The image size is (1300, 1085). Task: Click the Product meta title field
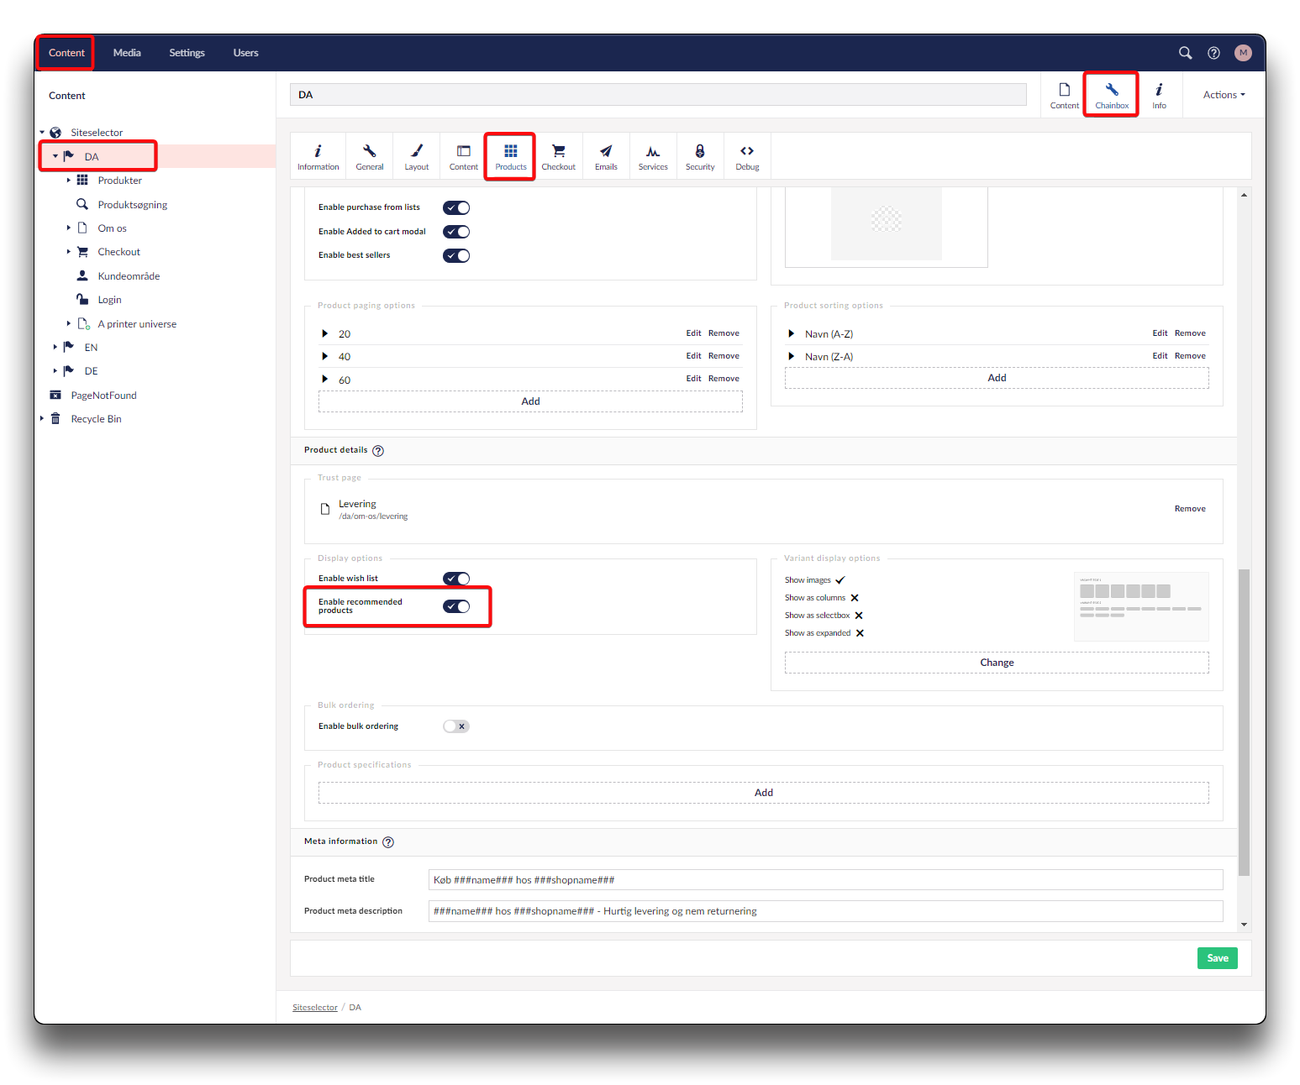pos(824,880)
